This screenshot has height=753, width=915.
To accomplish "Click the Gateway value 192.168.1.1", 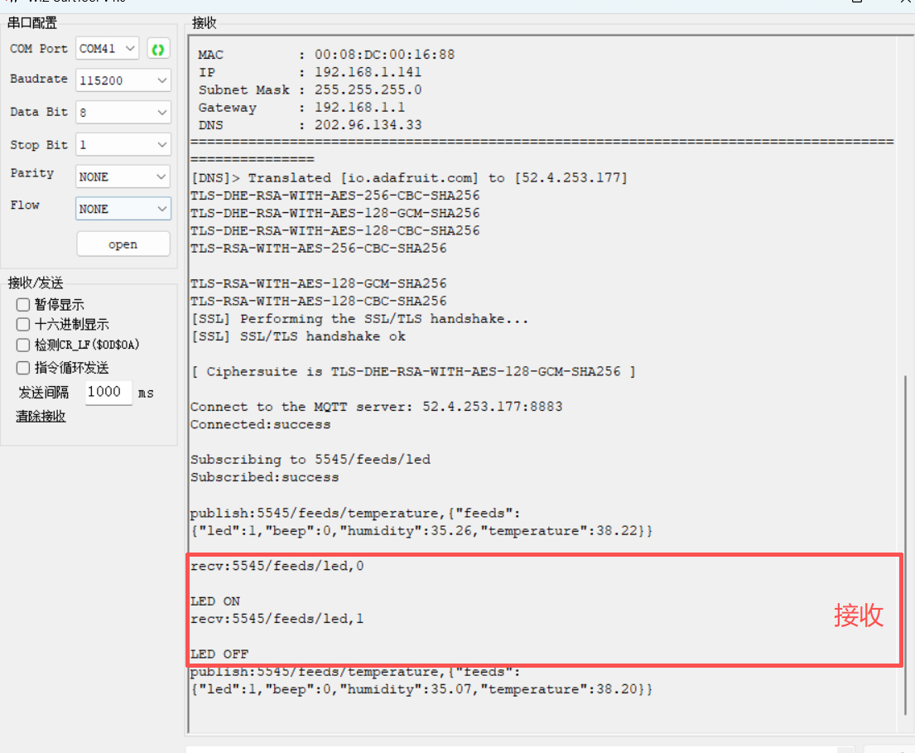I will coord(359,108).
